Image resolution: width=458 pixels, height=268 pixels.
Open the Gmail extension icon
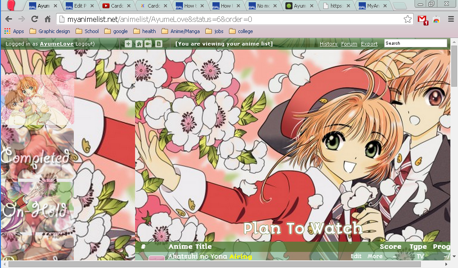coord(422,20)
